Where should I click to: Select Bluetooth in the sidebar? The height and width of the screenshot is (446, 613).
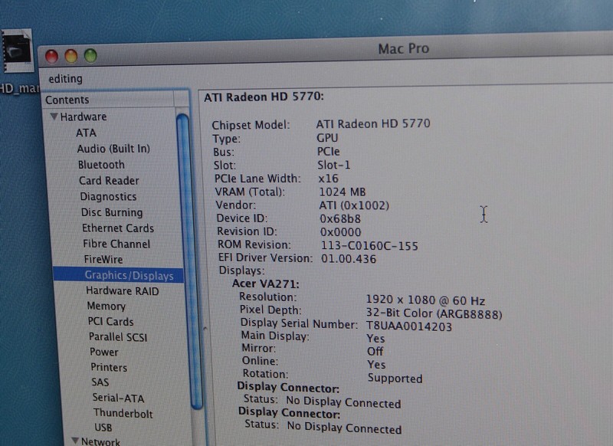coord(101,165)
